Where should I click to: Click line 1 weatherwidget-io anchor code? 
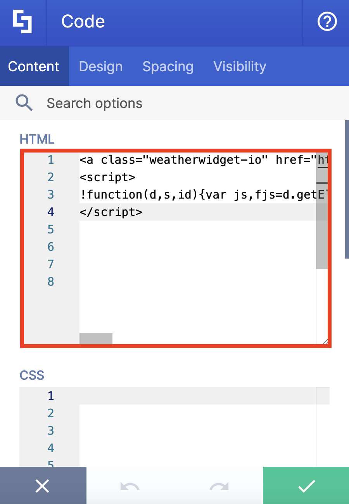coord(204,159)
